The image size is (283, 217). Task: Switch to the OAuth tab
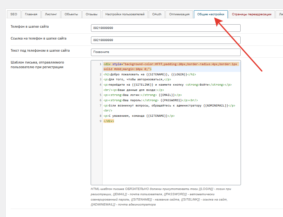(157, 14)
